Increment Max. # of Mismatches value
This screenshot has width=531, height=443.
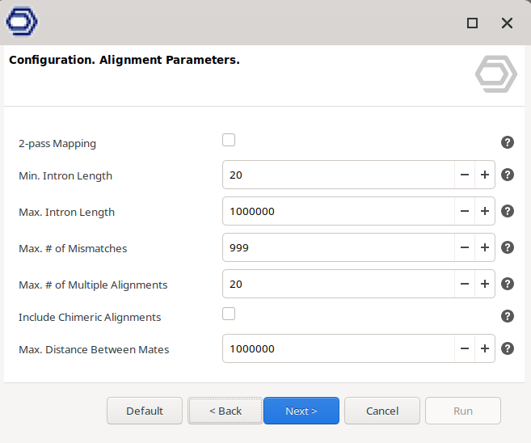tap(485, 247)
